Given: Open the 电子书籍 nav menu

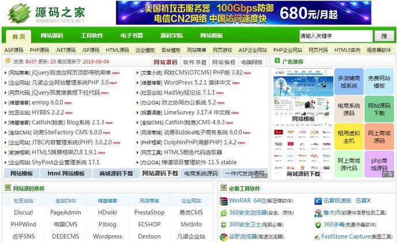Looking at the screenshot, I should click(x=132, y=36).
